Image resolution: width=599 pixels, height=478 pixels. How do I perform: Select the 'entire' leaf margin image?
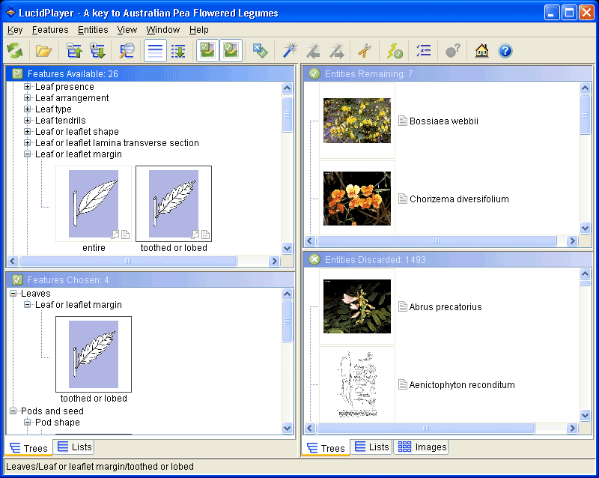point(94,204)
